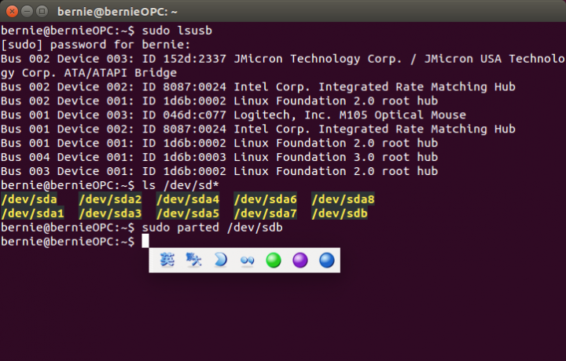
Task: Minimize the terminal window
Action: [x=27, y=12]
